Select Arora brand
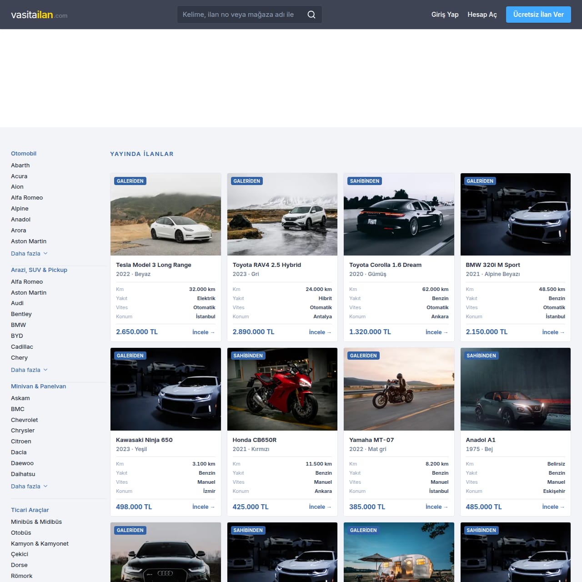Viewport: 582px width, 582px height. point(19,231)
